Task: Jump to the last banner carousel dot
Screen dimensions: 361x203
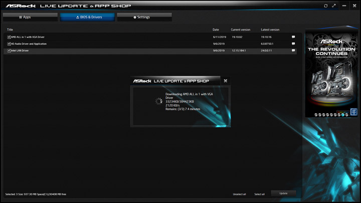Action: 347,115
